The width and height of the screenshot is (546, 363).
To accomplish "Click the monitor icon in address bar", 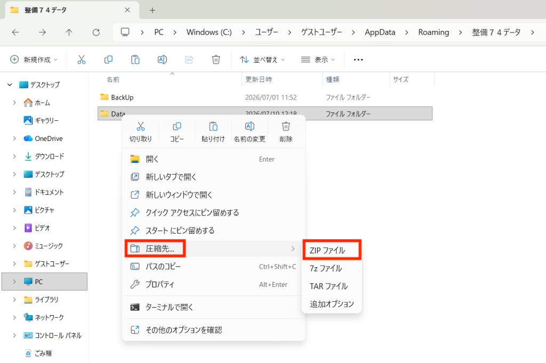I will tap(125, 32).
